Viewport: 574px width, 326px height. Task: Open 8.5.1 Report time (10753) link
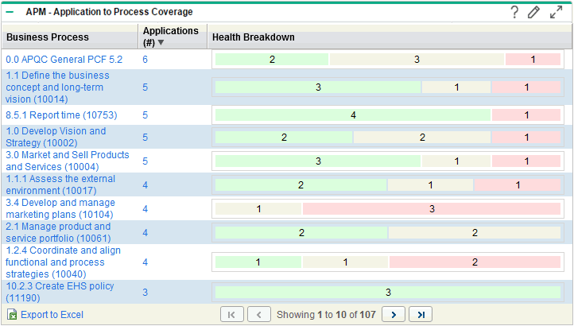pyautogui.click(x=56, y=115)
